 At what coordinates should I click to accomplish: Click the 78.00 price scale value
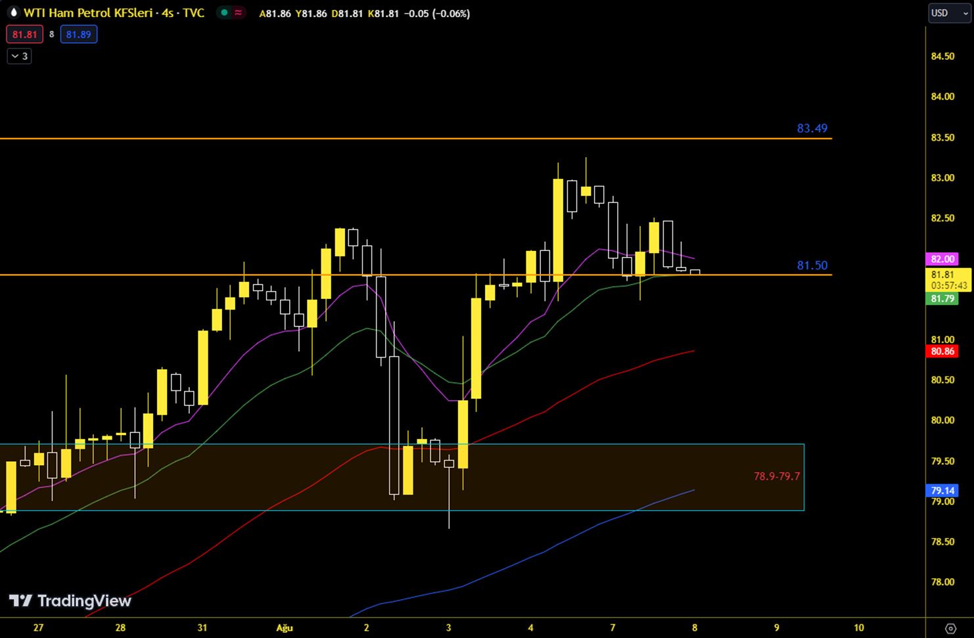pyautogui.click(x=942, y=582)
